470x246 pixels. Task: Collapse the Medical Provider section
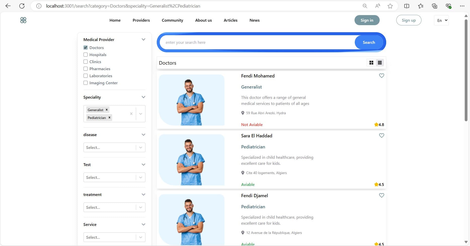143,39
